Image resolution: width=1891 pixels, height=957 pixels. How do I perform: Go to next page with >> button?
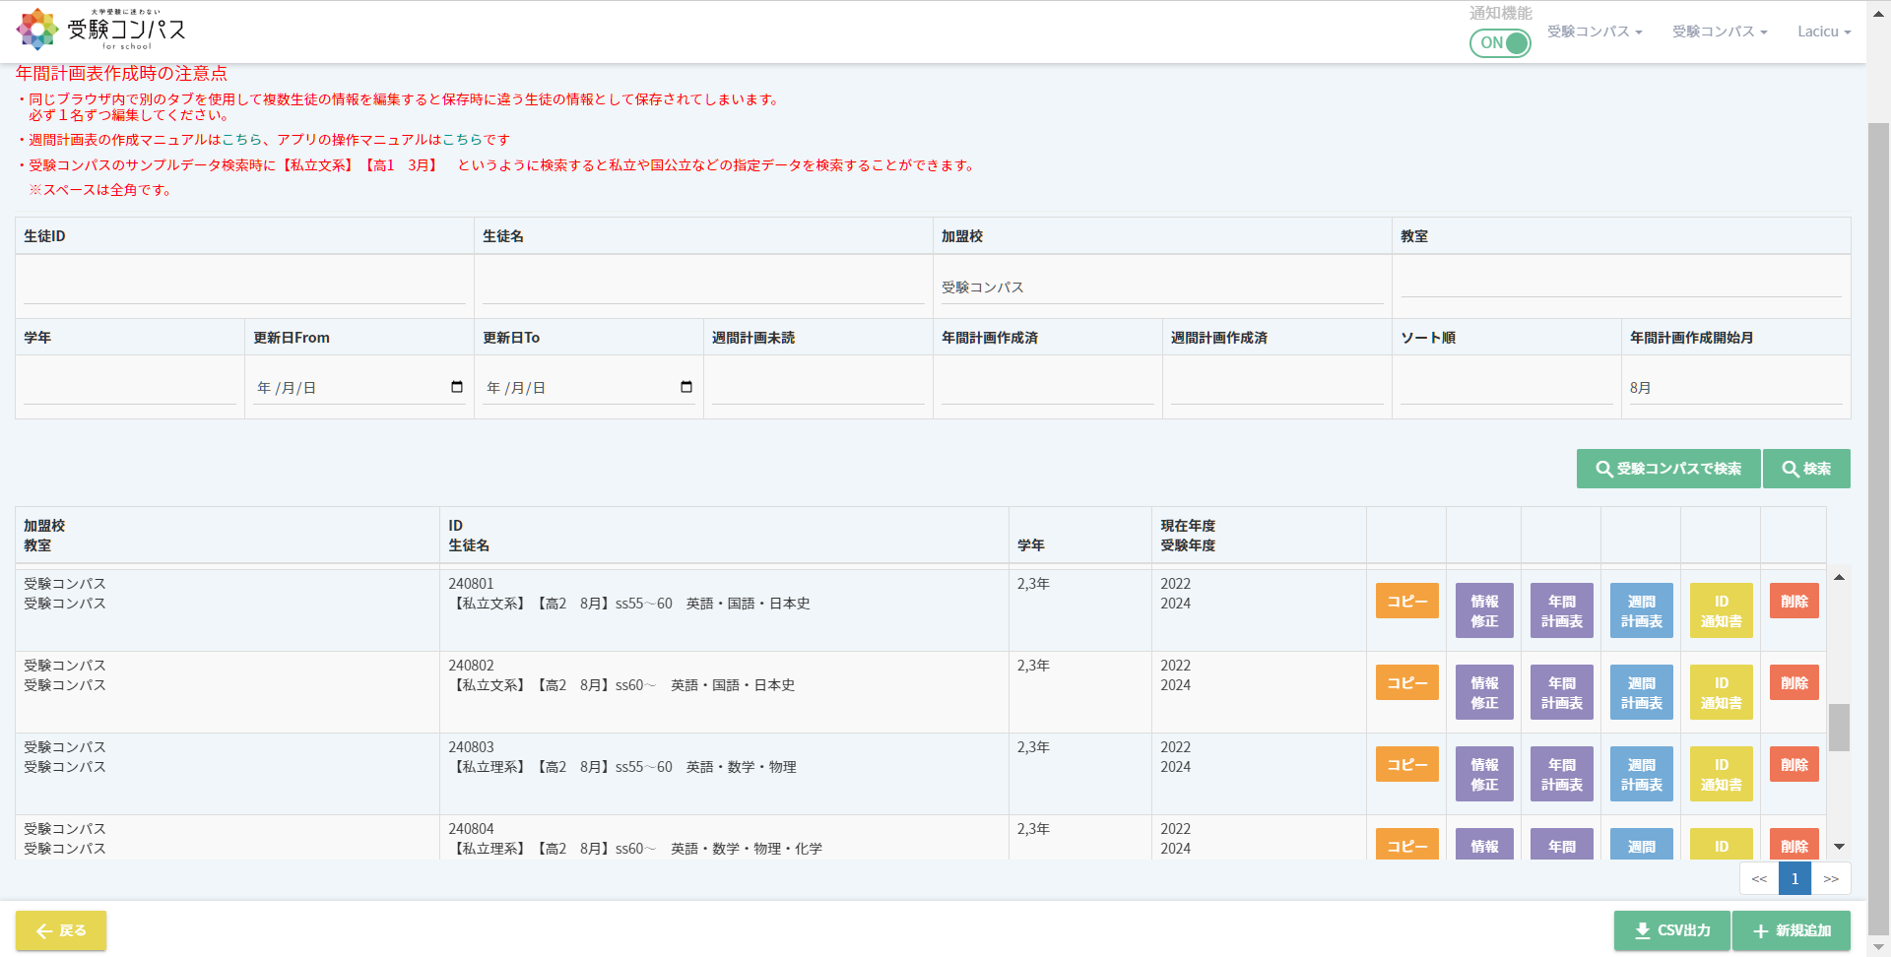[1831, 878]
